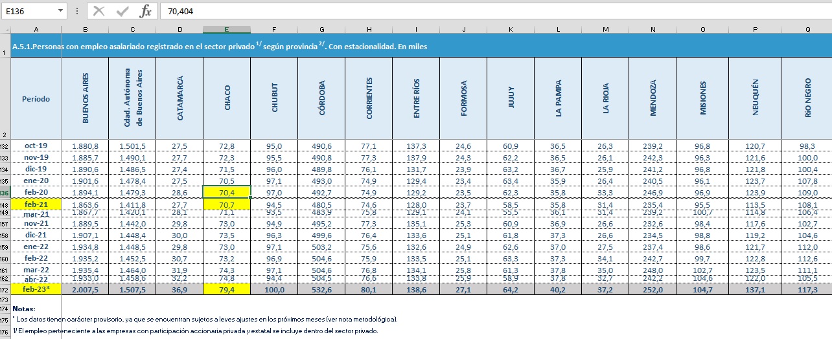The height and width of the screenshot is (339, 832).
Task: Click the Cdad. Autónoma de Buenos Aires heading
Action: point(132,98)
